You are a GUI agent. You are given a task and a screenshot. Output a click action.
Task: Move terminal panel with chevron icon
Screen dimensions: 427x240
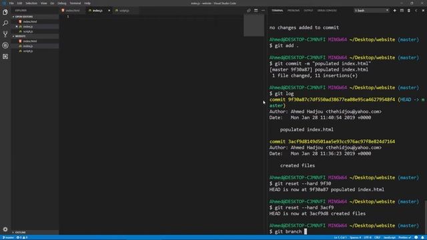416,11
